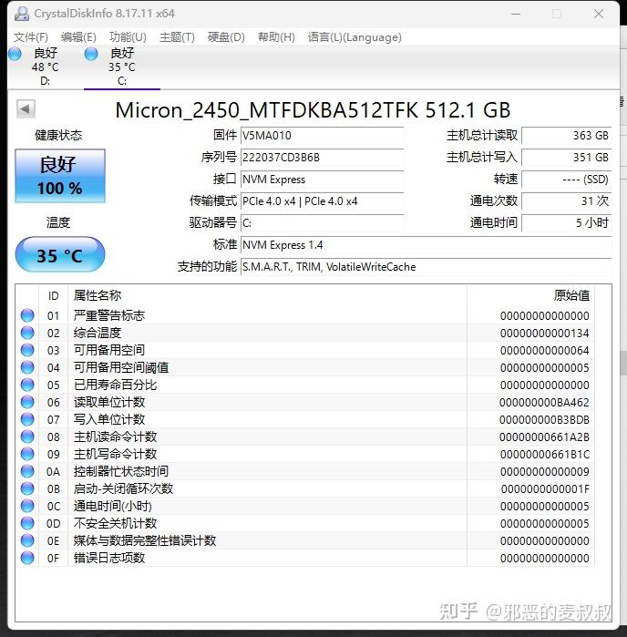The height and width of the screenshot is (637, 627).
Task: Click raw value 0000000661A2B
Action: click(544, 437)
